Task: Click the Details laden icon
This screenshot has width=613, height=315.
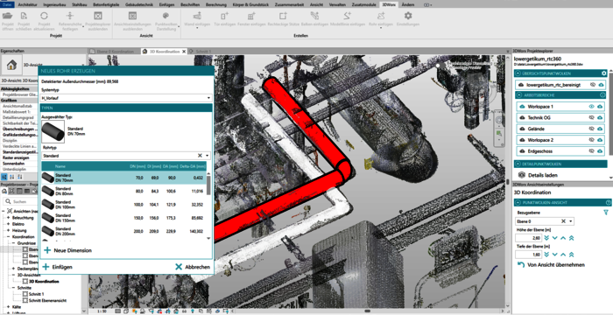Action: [x=521, y=175]
